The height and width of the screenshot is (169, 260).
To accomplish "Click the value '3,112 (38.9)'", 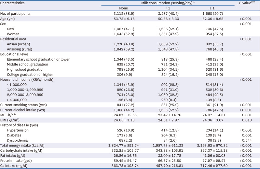I will click(x=124, y=14).
